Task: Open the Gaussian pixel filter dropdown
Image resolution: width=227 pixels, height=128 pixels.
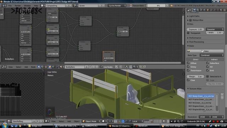Action: 215,29
